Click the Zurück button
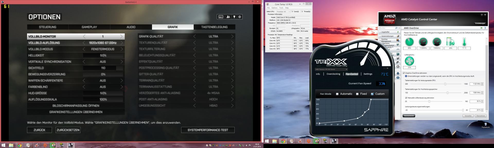The height and width of the screenshot is (148, 494). [39, 130]
